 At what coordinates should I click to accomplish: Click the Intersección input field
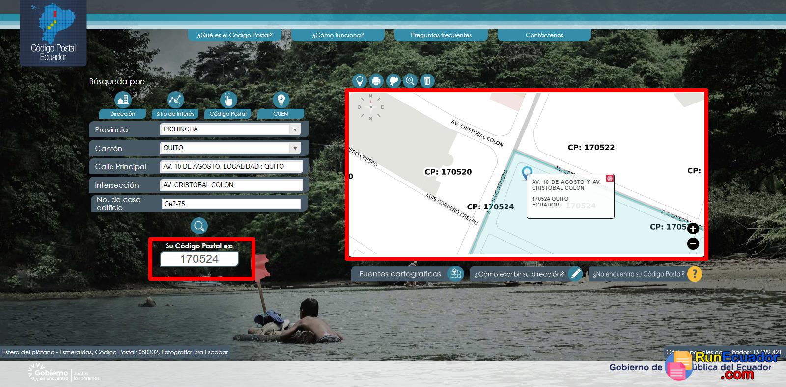231,185
